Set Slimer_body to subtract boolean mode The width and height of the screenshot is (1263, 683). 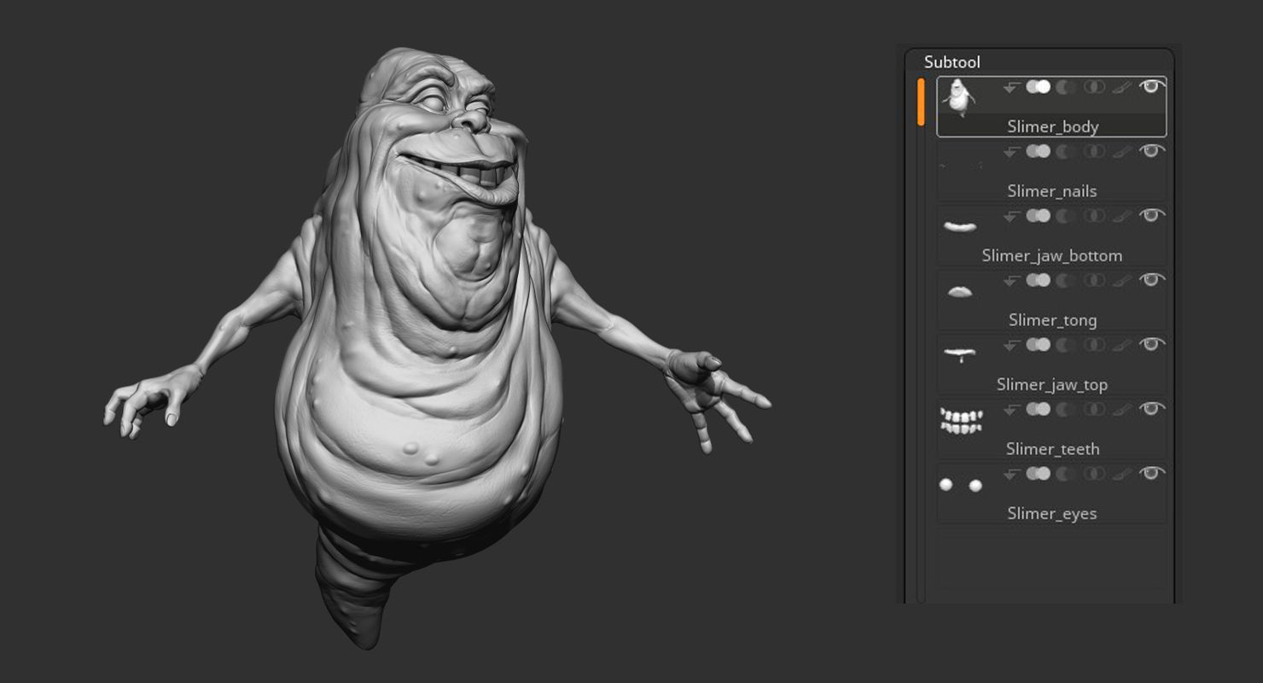click(1066, 87)
